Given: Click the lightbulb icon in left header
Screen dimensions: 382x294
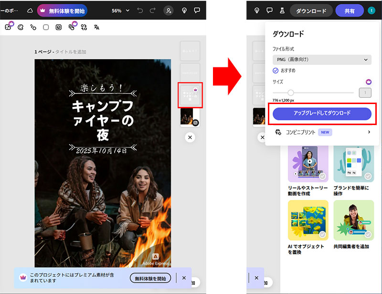Looking at the screenshot, I should (x=184, y=10).
